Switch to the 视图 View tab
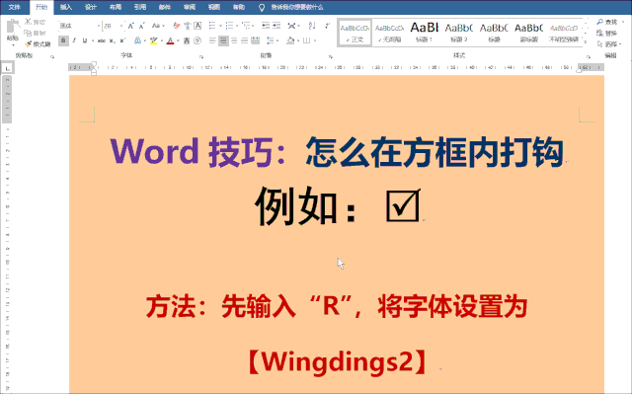632x394 pixels. [x=214, y=7]
